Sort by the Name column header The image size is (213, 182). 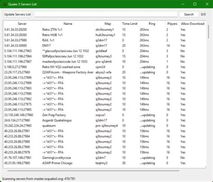[68, 24]
